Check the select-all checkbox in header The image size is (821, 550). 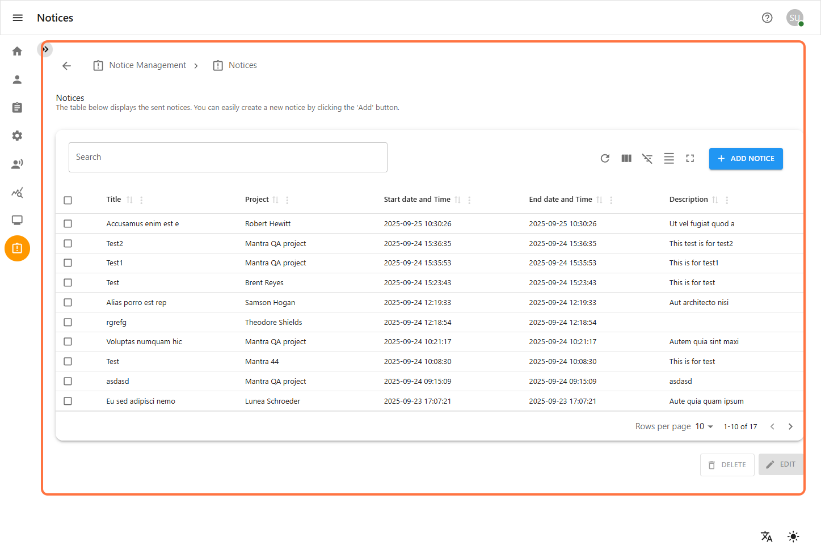[68, 200]
